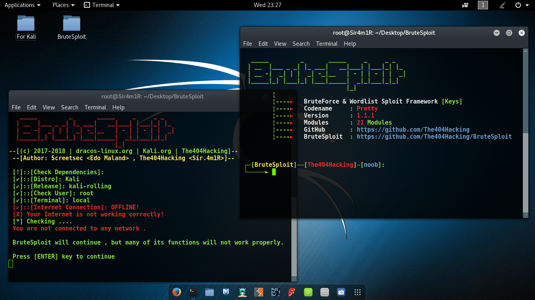Open the Places menu in top bar
Image resolution: width=535 pixels, height=300 pixels.
pos(63,5)
